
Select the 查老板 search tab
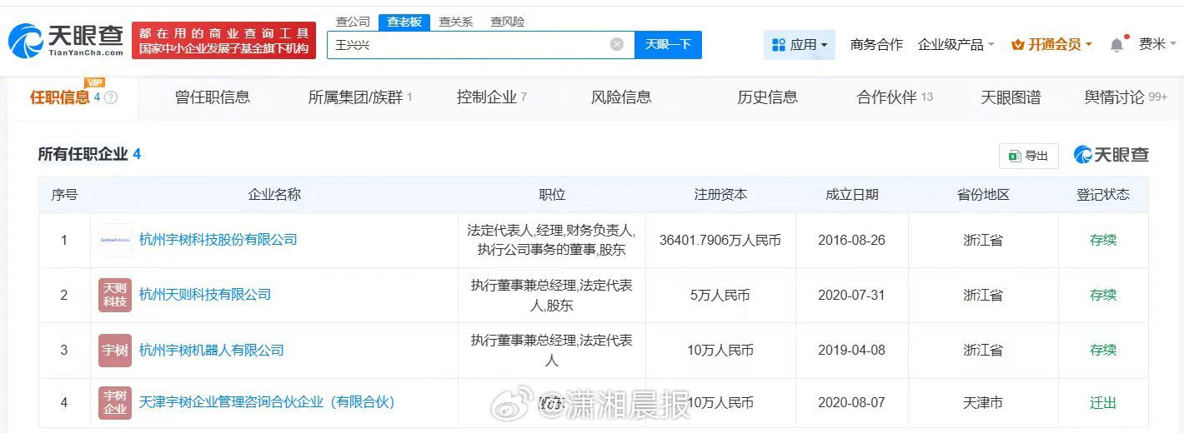tap(404, 22)
